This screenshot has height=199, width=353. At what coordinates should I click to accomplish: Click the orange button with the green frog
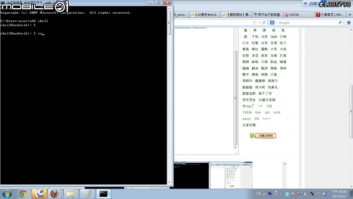point(265,136)
